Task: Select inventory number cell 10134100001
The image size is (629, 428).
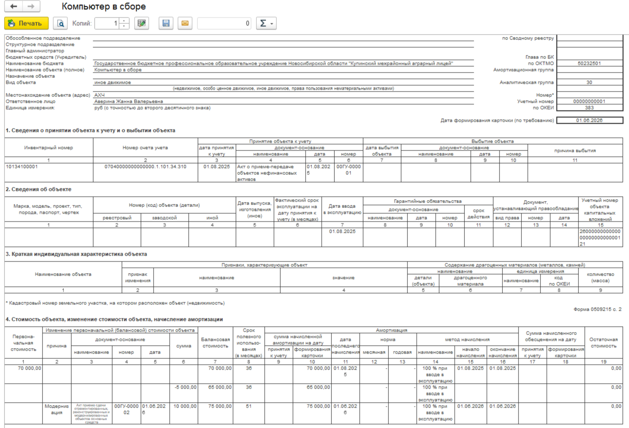Action: (49, 173)
